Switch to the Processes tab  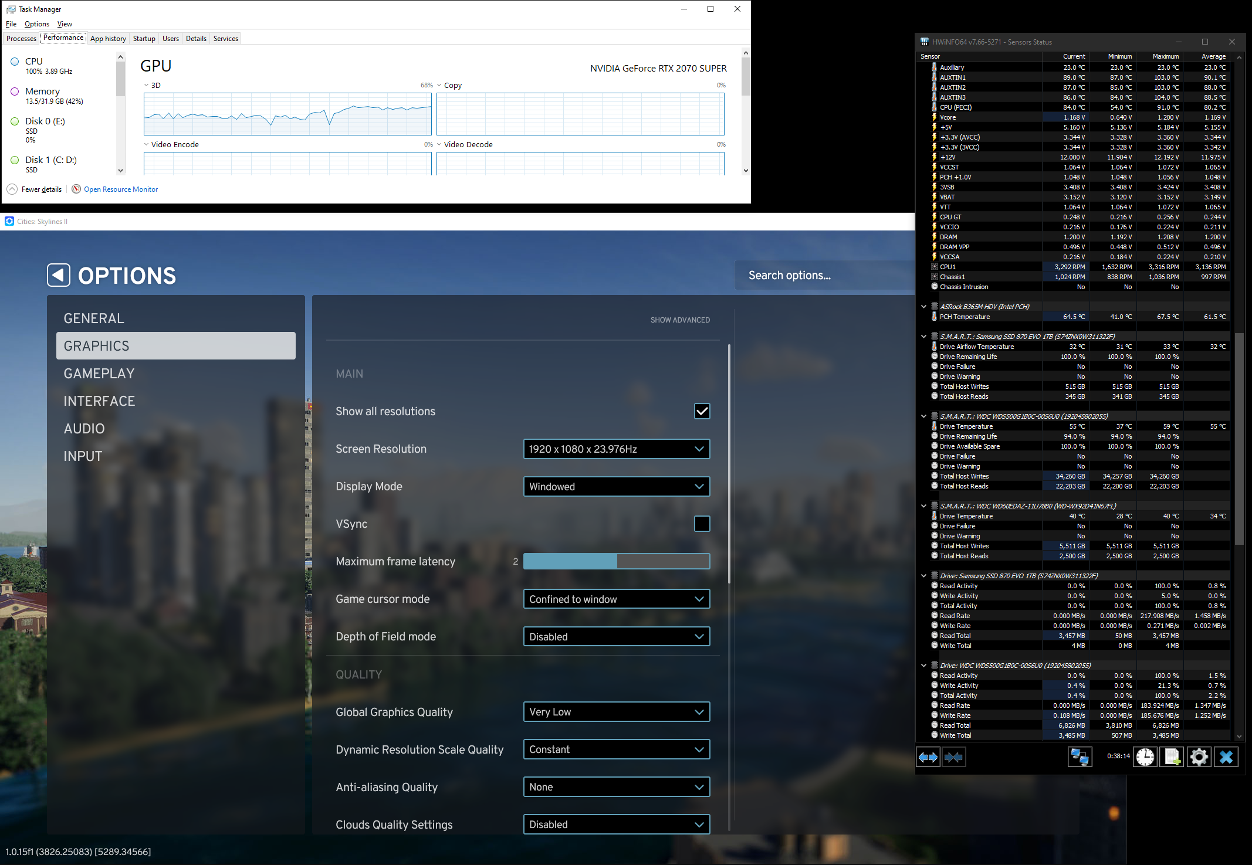tap(21, 38)
